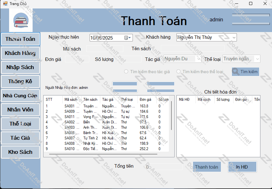Click the magnifier icon on Tìm kiếm
Screen dimensions: 272x189
tap(236, 72)
